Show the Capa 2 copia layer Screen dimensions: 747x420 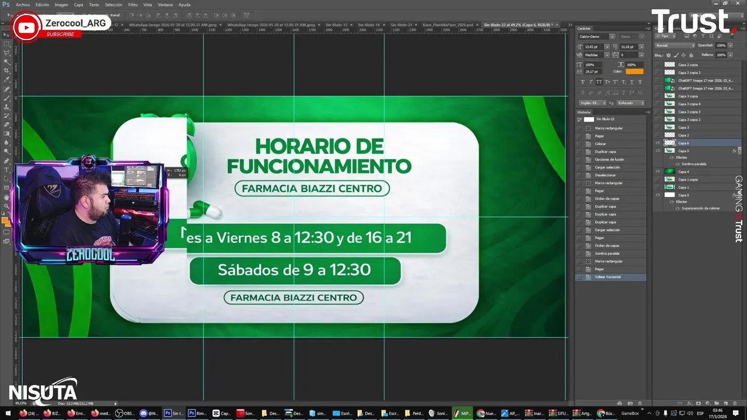[x=658, y=65]
